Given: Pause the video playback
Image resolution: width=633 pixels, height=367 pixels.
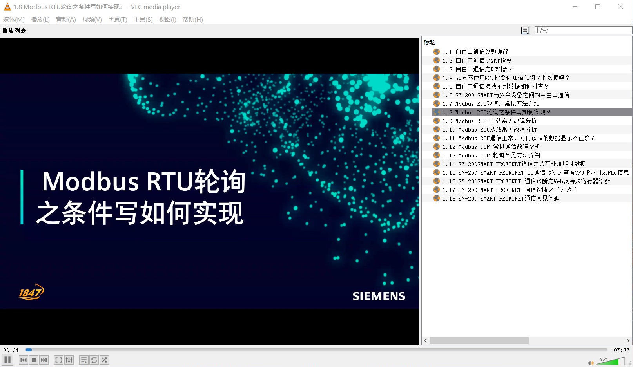Looking at the screenshot, I should coord(7,360).
